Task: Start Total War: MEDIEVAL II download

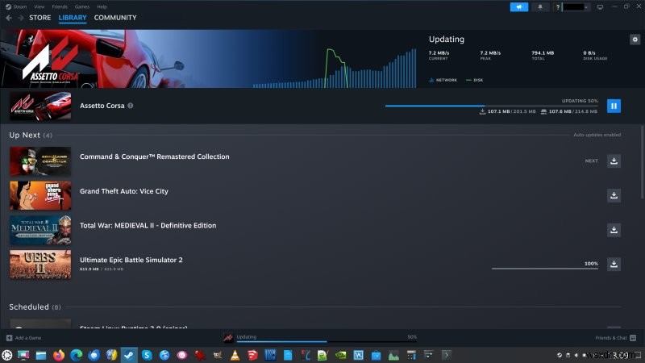Action: point(614,230)
